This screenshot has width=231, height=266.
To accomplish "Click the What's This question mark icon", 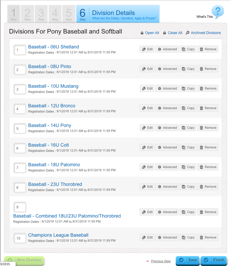I will [218, 12].
